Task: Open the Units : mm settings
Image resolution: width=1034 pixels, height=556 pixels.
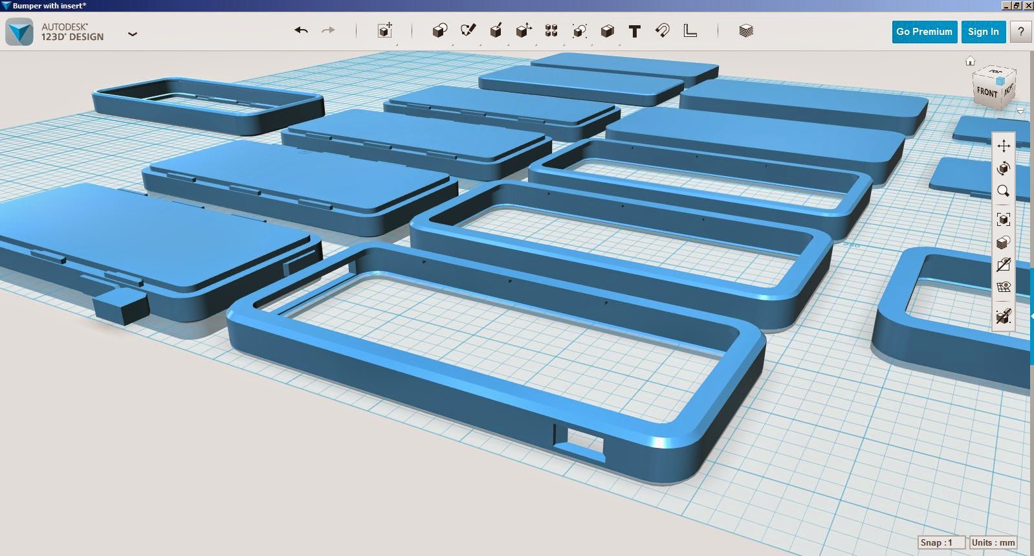Action: coord(993,542)
